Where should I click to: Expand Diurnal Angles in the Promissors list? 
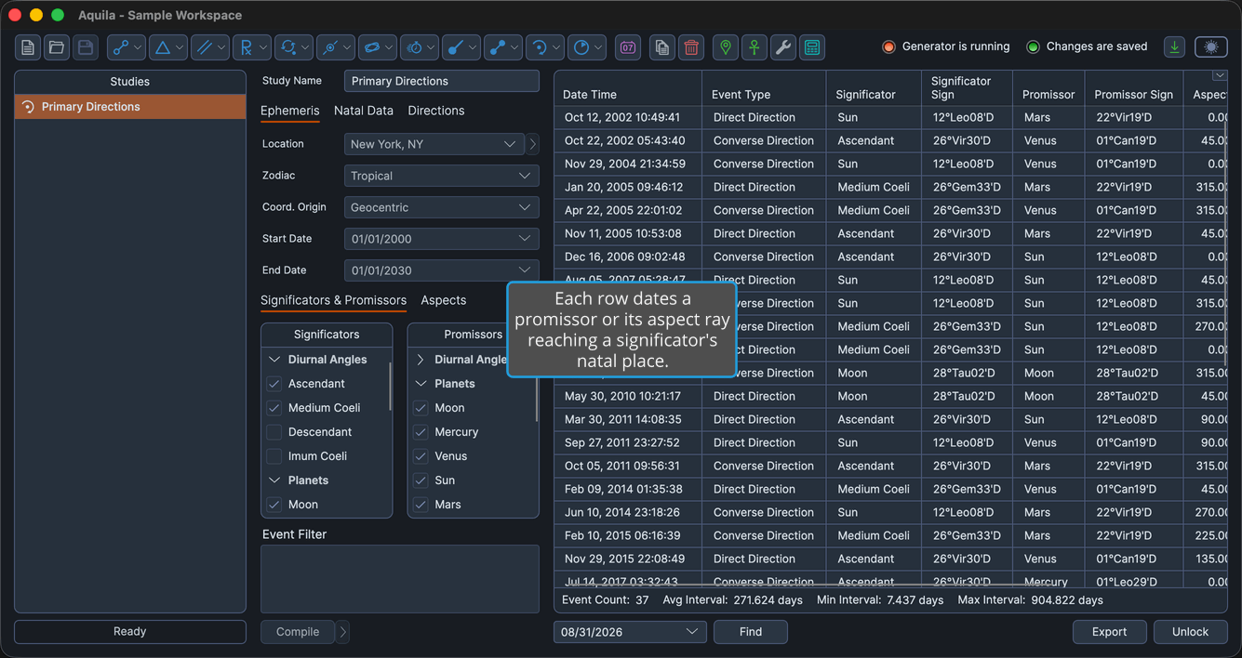pos(421,360)
